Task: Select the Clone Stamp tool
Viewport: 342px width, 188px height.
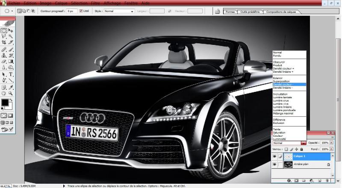Action: pyautogui.click(x=4, y=56)
